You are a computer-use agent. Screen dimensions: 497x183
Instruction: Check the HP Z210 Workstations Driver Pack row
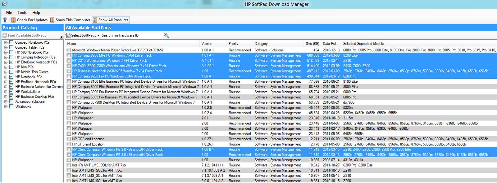tap(69, 61)
